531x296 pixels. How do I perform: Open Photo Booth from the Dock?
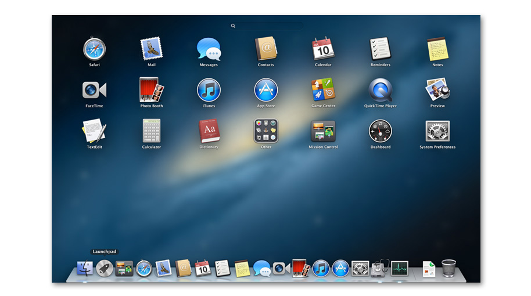pos(301,268)
